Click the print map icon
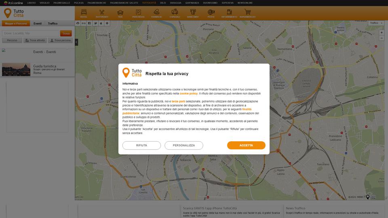The image size is (388, 218). [78, 23]
